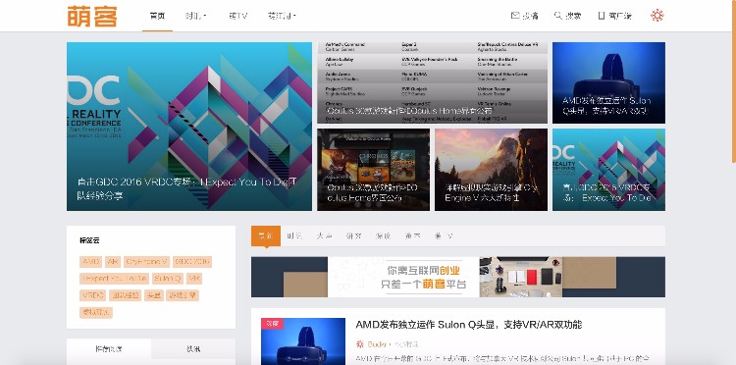Screen dimensions: 736x365
Task: Click the orange sun-shaped icon in header
Action: (x=657, y=16)
